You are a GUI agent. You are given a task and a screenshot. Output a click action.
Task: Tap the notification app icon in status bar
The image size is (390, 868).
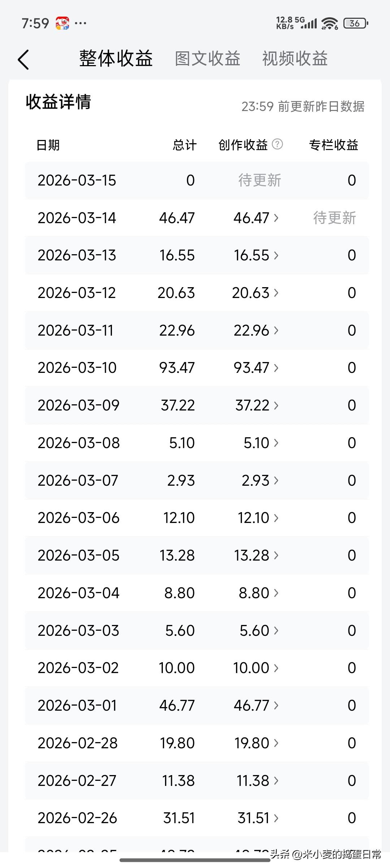[62, 23]
